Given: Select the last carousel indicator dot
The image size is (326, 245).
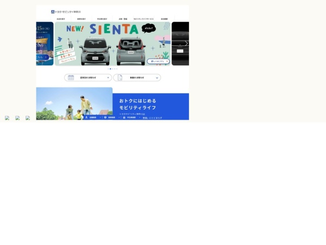Looking at the screenshot, I should pos(117,69).
